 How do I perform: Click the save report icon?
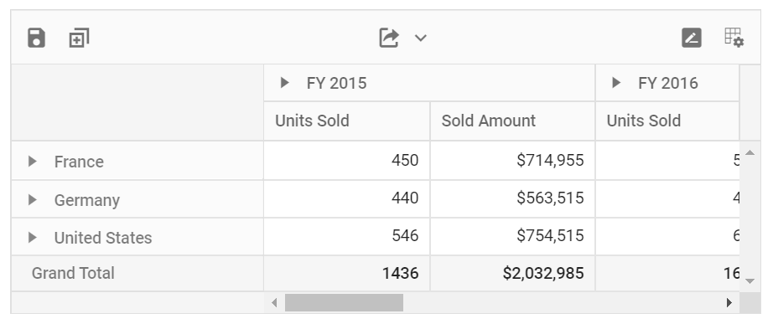(36, 38)
